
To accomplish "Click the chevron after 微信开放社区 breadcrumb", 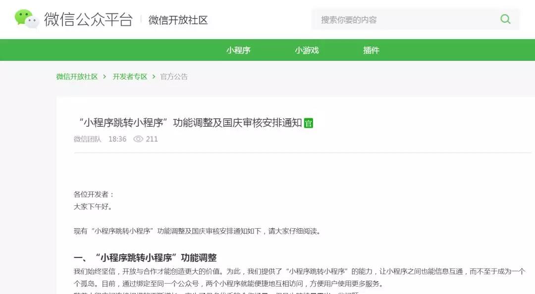I will [x=105, y=76].
